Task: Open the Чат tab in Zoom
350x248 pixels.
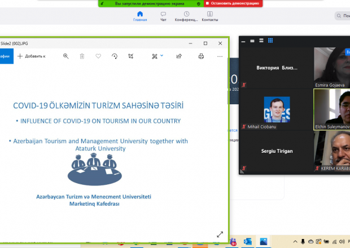Action: (163, 16)
